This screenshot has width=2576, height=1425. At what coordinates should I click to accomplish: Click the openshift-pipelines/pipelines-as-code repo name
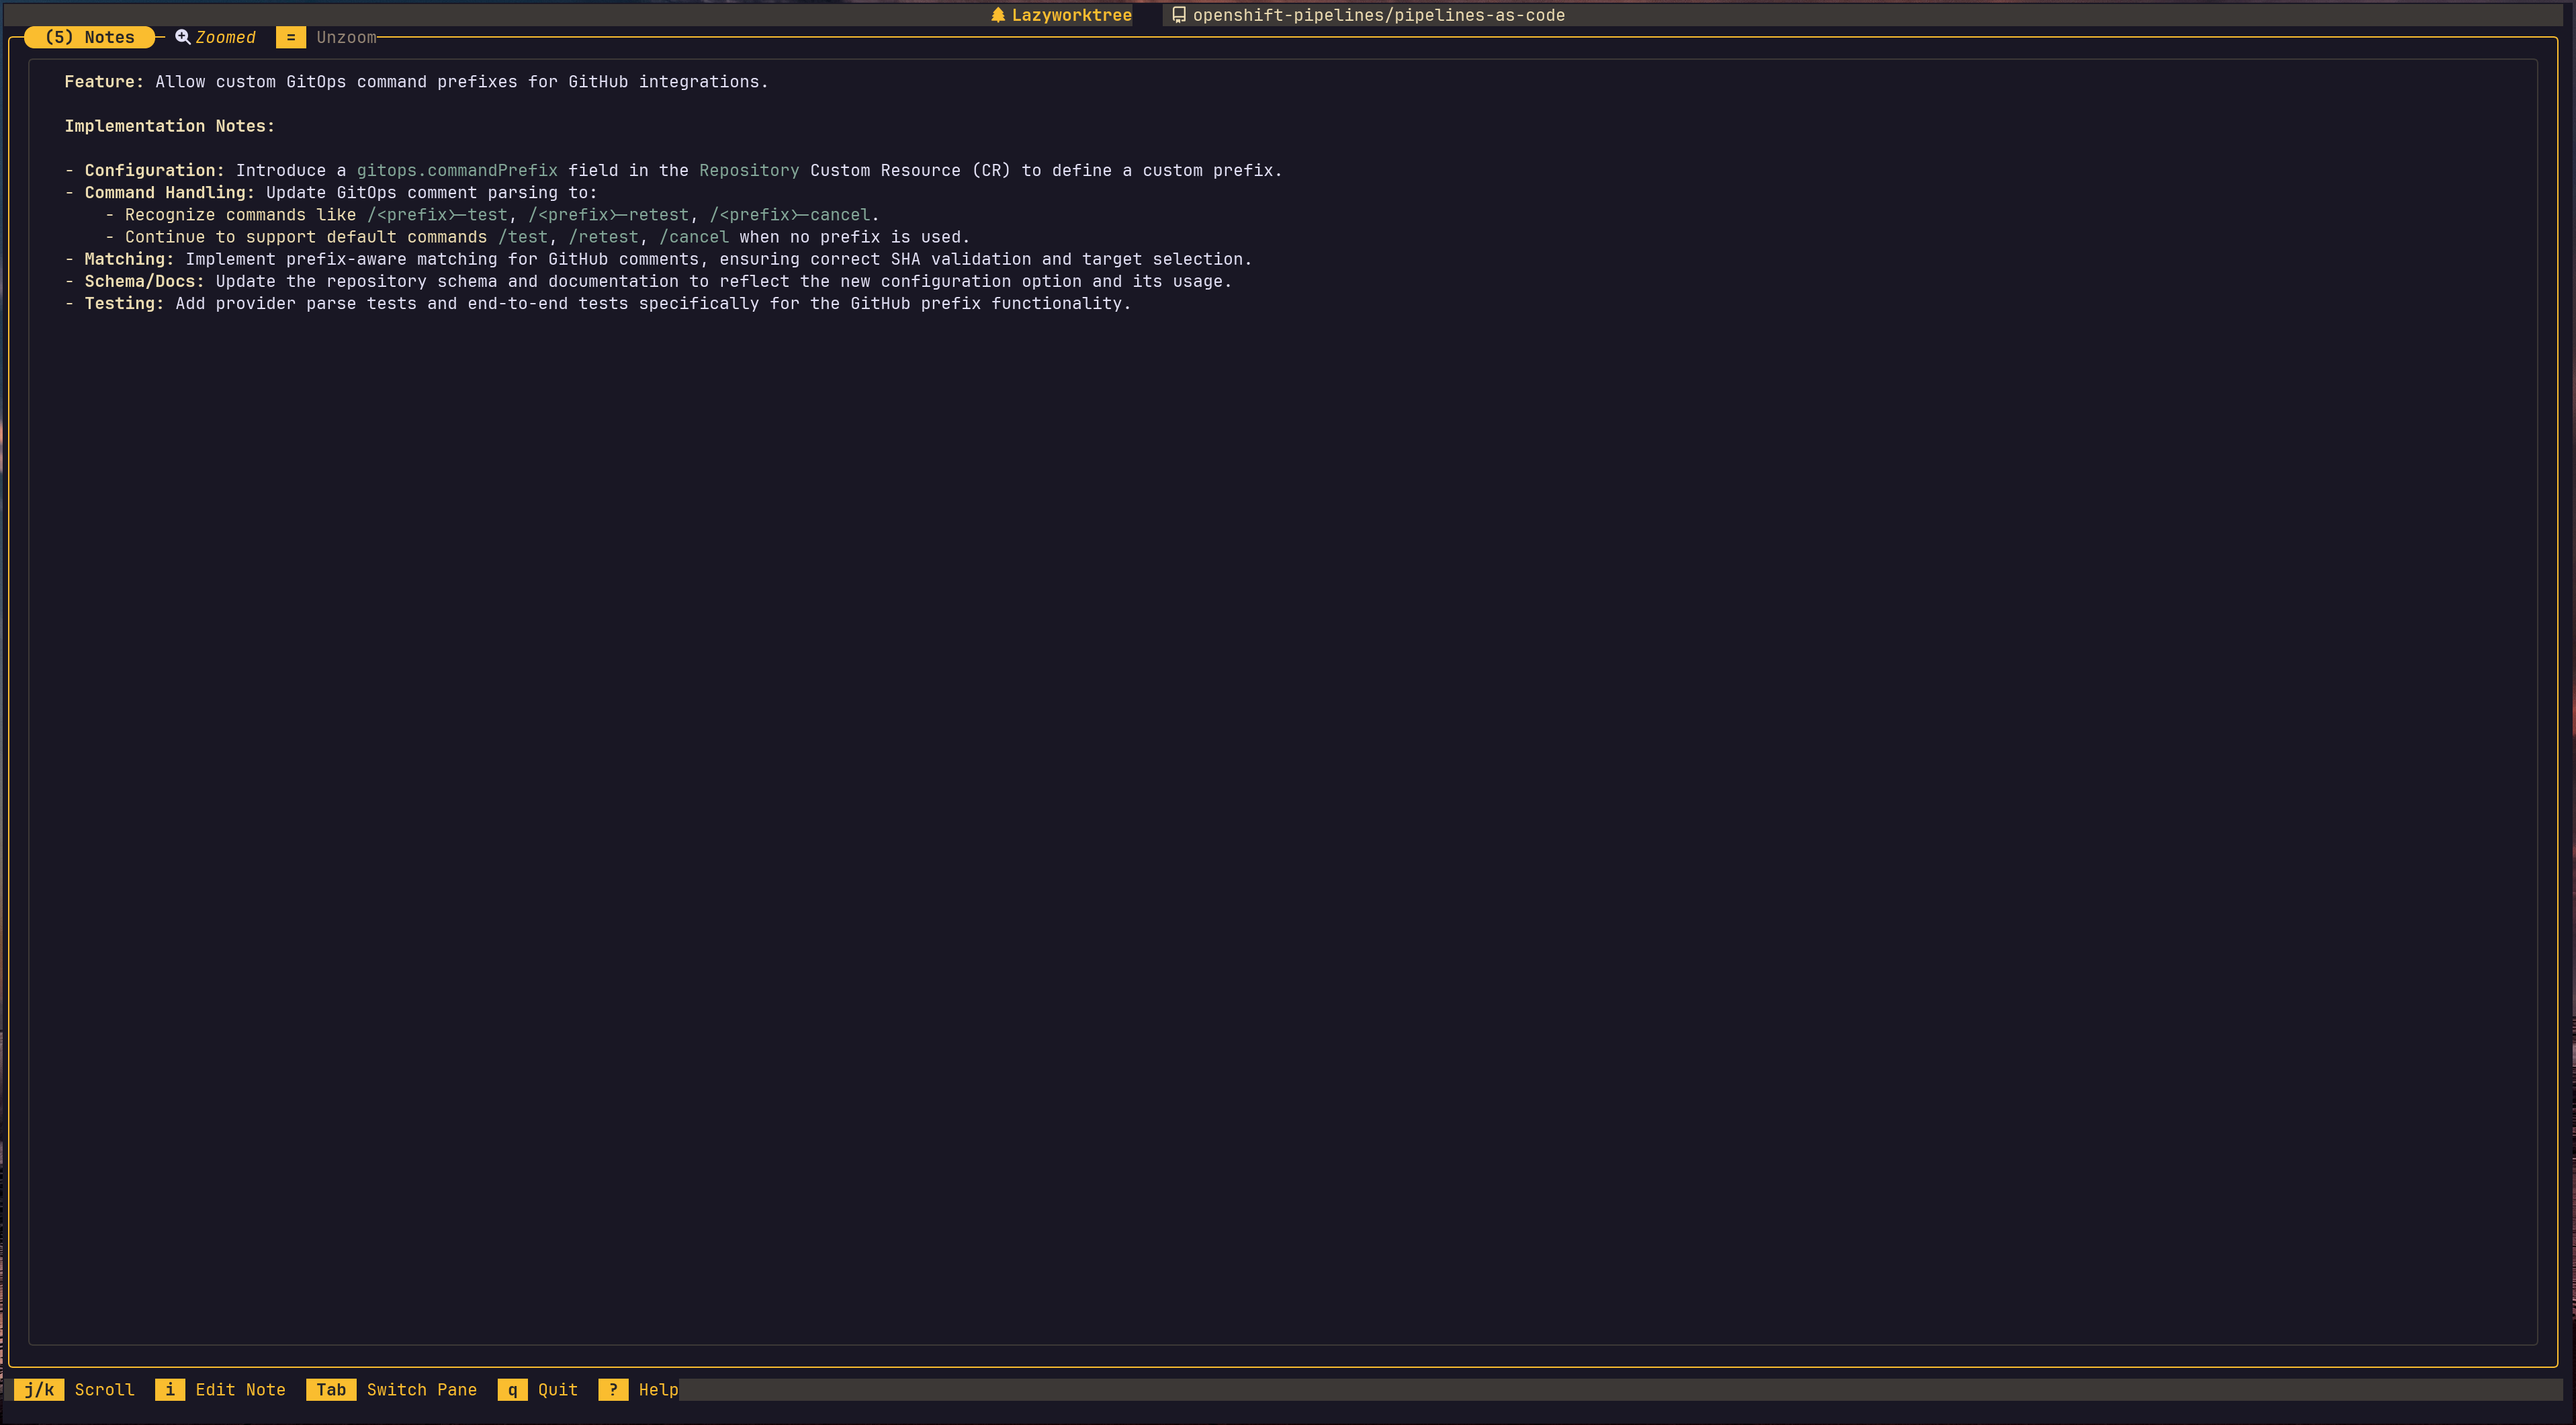pos(1378,15)
